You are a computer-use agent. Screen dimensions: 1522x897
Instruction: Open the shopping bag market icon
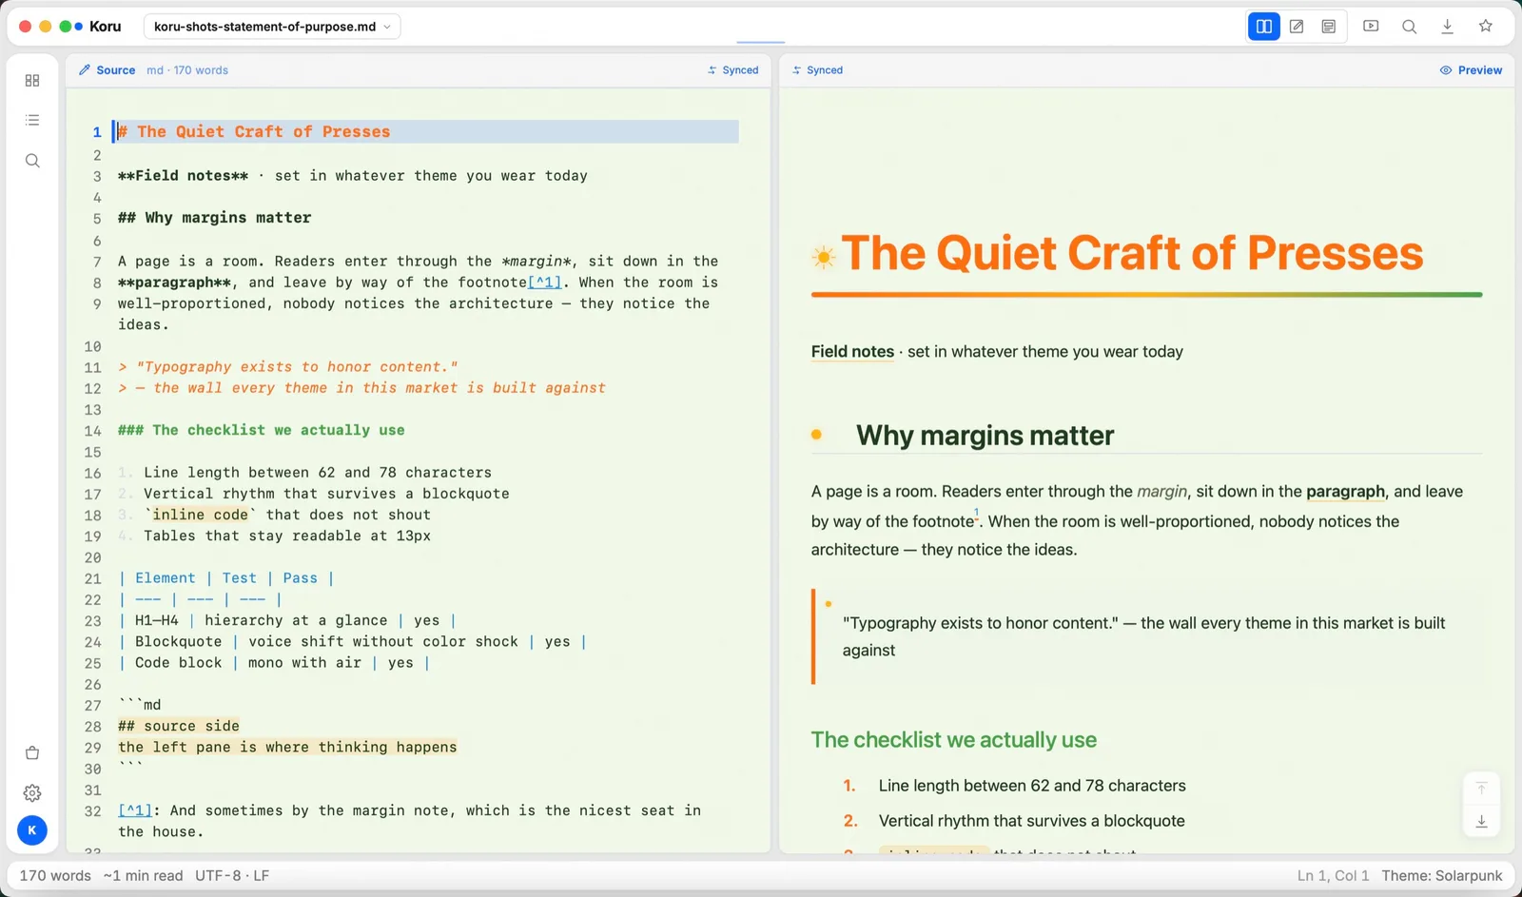pos(32,752)
